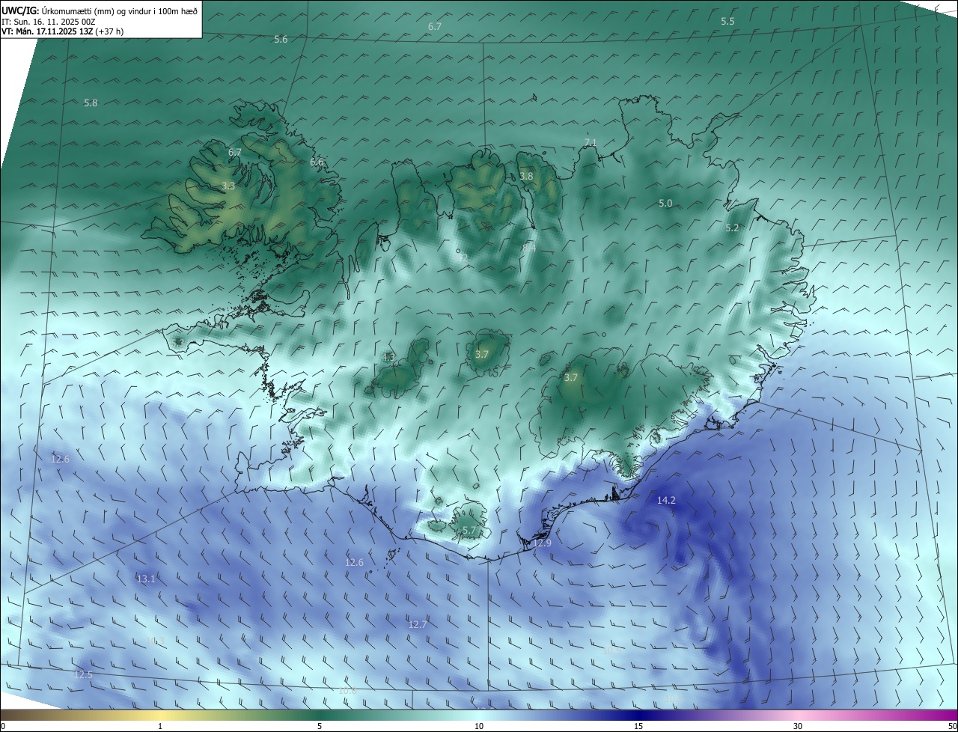This screenshot has height=732, width=958.
Task: Click the '3.3' value on the Westfjords
Action: [228, 186]
